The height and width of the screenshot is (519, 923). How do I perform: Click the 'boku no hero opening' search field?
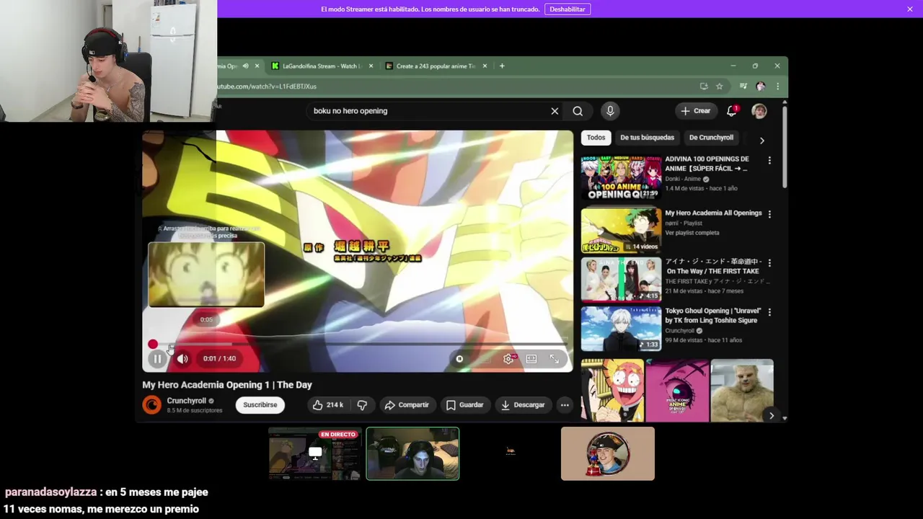coord(429,111)
